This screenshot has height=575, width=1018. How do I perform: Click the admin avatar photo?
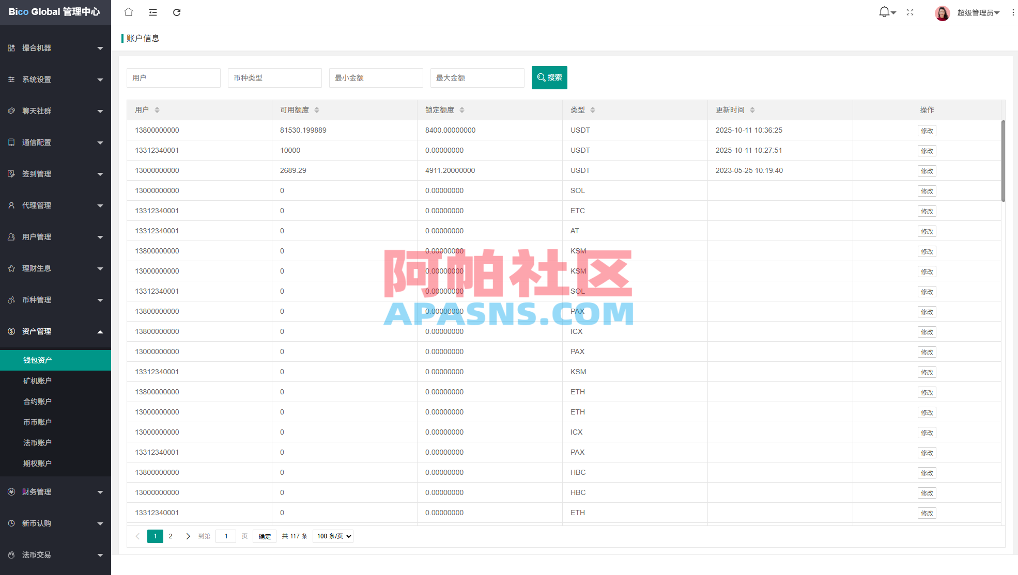pos(942,13)
